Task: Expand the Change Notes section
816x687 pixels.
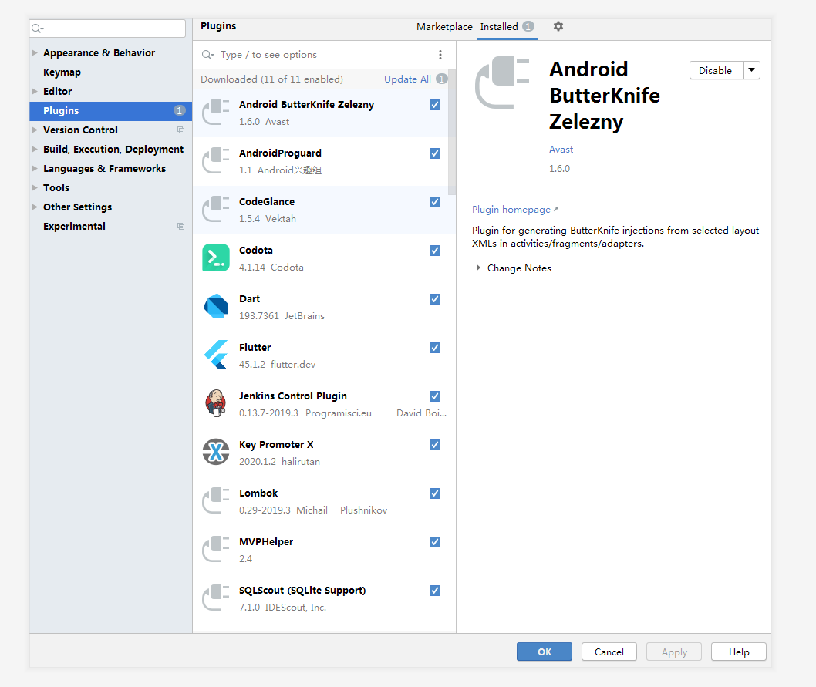Action: click(478, 268)
